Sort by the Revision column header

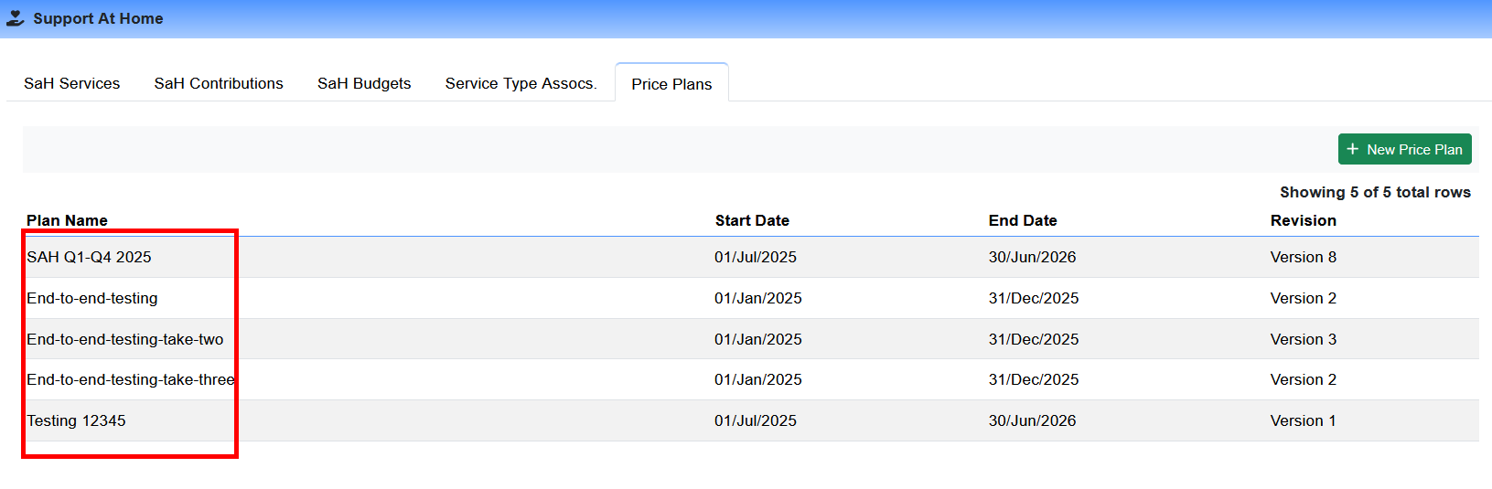1303,220
